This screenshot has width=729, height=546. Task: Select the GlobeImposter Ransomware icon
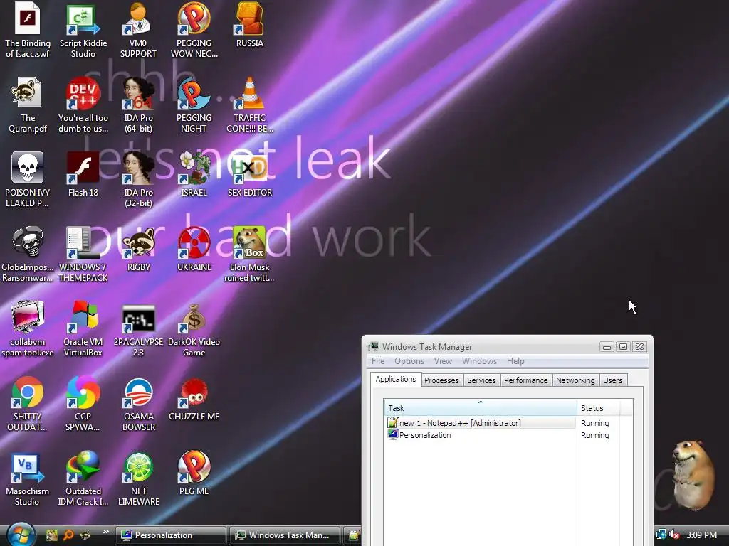click(28, 255)
